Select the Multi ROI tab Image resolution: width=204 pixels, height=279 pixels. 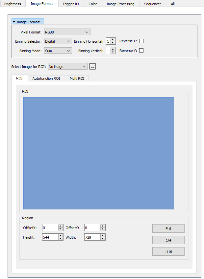click(x=77, y=78)
